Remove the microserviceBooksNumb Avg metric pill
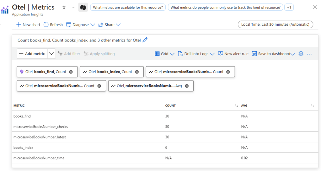This screenshot has width=321, height=171. pyautogui.click(x=187, y=86)
